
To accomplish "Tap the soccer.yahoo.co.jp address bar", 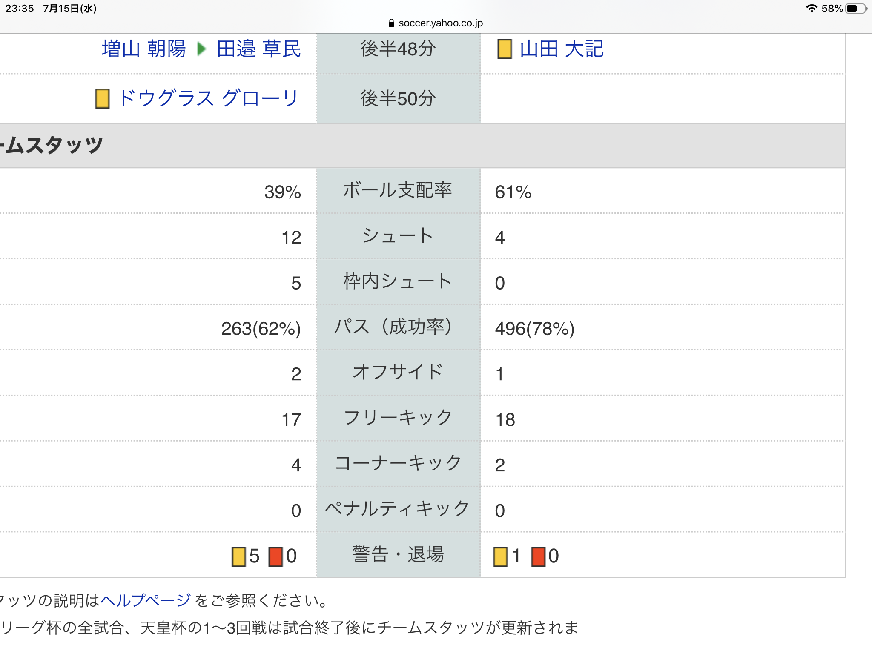I will [x=440, y=23].
